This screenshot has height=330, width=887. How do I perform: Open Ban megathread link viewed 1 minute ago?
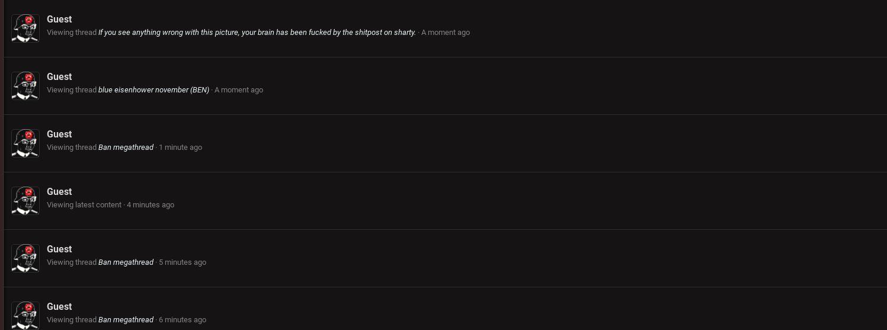pos(126,148)
